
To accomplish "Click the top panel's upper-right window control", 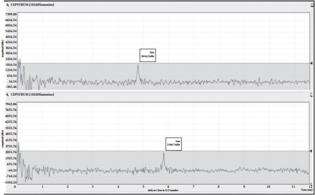I will click(x=313, y=6).
